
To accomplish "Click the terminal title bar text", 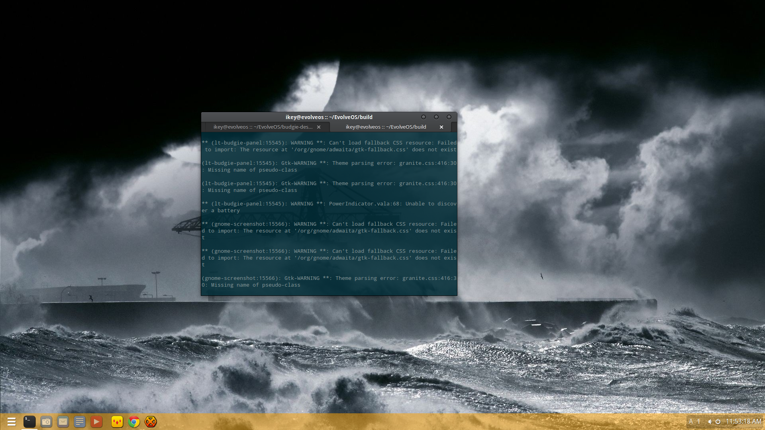I will click(329, 117).
